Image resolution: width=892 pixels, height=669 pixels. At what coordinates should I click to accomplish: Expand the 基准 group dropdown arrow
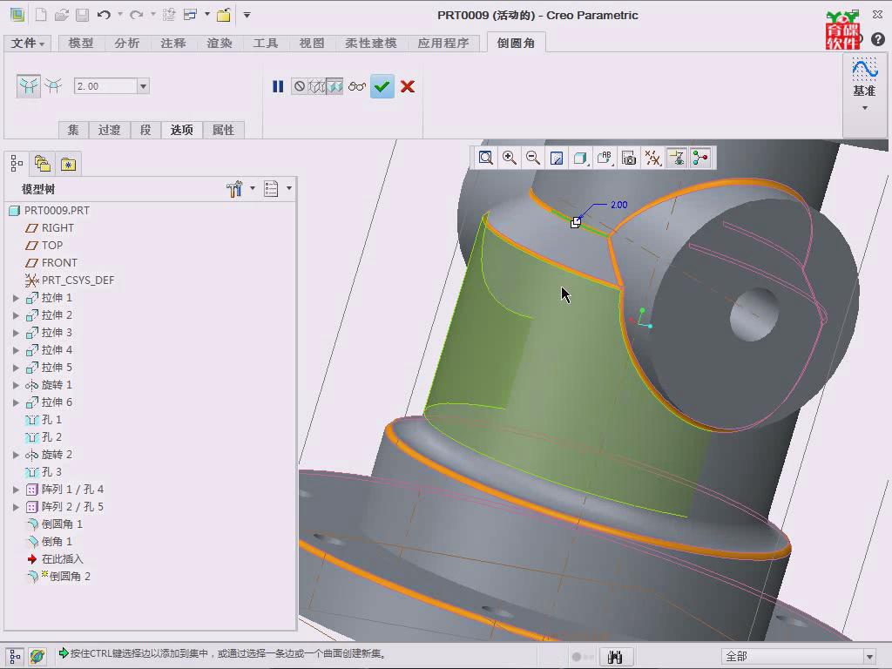[865, 107]
